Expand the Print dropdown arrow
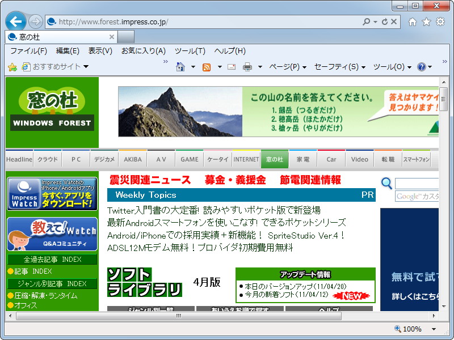This screenshot has width=454, height=340. coord(260,67)
